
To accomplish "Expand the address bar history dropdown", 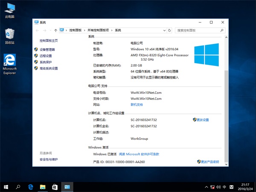I will coord(163,30).
